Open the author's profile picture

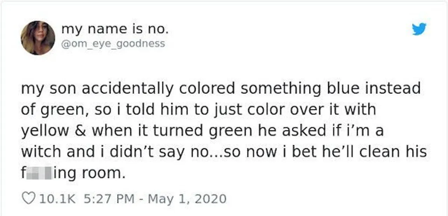click(38, 38)
